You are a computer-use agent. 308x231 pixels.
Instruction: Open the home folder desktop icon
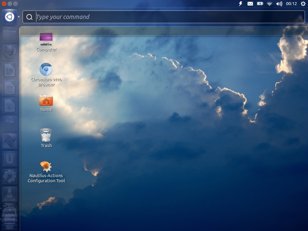[x=46, y=100]
